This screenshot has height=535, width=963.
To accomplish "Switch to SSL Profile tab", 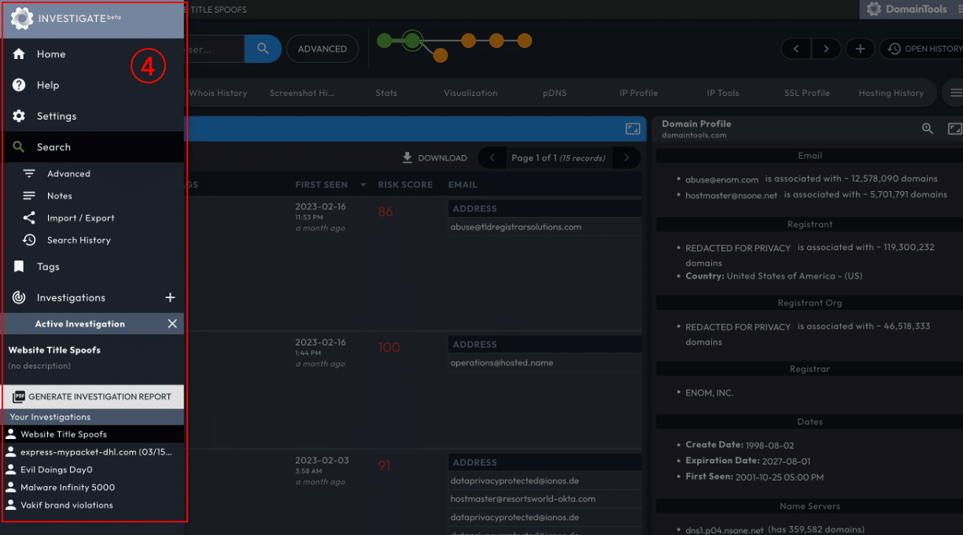I will [x=807, y=93].
